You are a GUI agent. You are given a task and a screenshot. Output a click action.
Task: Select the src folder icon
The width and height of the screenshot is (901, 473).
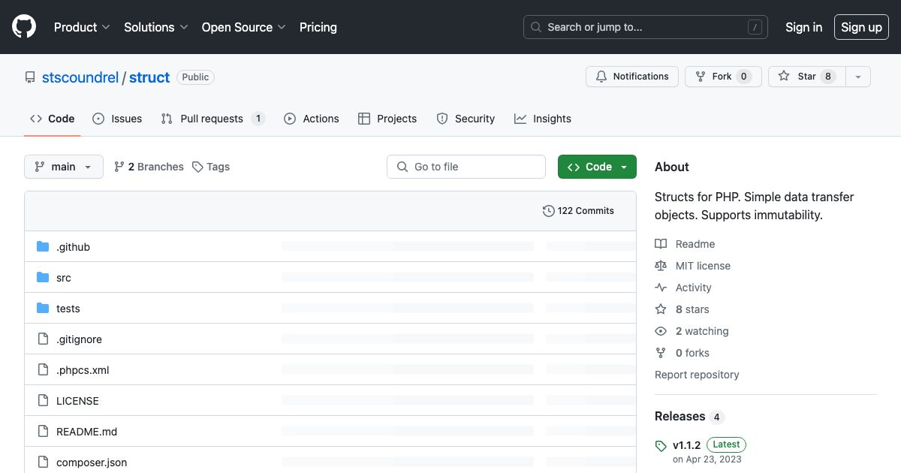(43, 277)
